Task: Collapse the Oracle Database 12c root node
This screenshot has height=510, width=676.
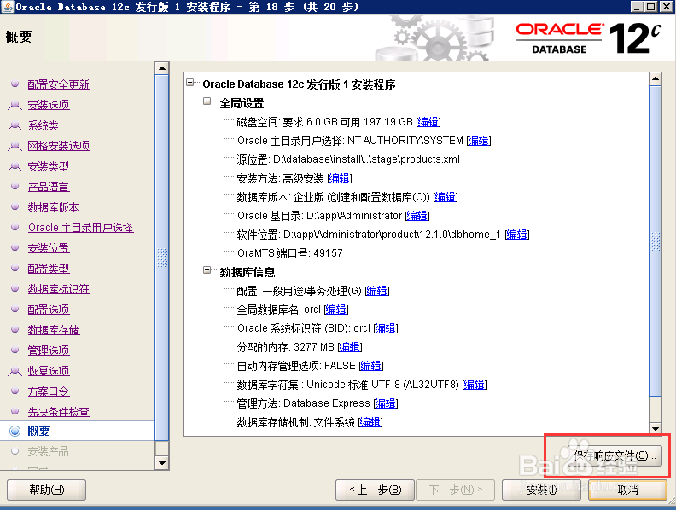Action: pyautogui.click(x=189, y=82)
